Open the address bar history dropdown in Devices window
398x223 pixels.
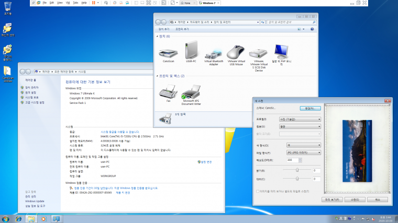coord(258,22)
